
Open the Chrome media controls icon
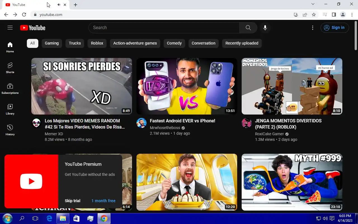[325, 15]
